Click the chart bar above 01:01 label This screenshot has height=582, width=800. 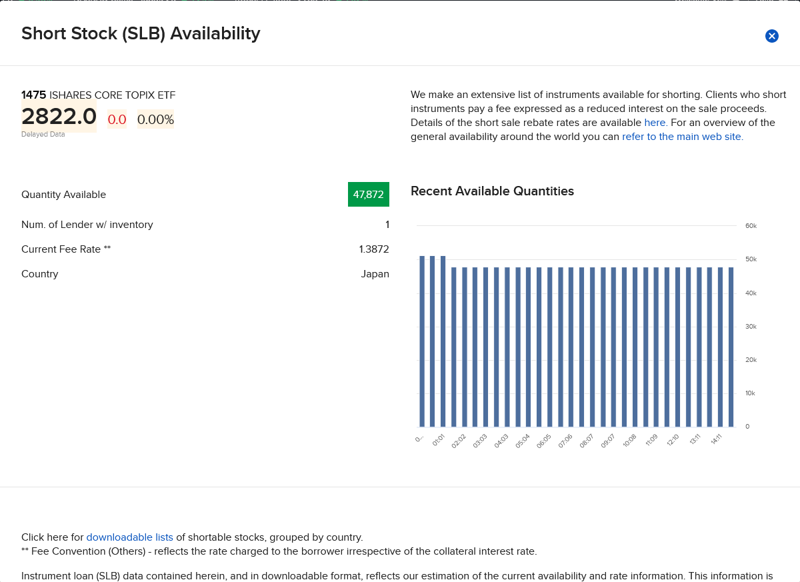(x=443, y=341)
